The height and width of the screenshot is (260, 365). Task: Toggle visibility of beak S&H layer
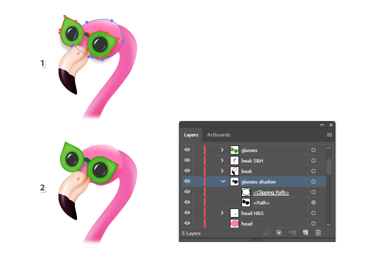click(x=187, y=160)
